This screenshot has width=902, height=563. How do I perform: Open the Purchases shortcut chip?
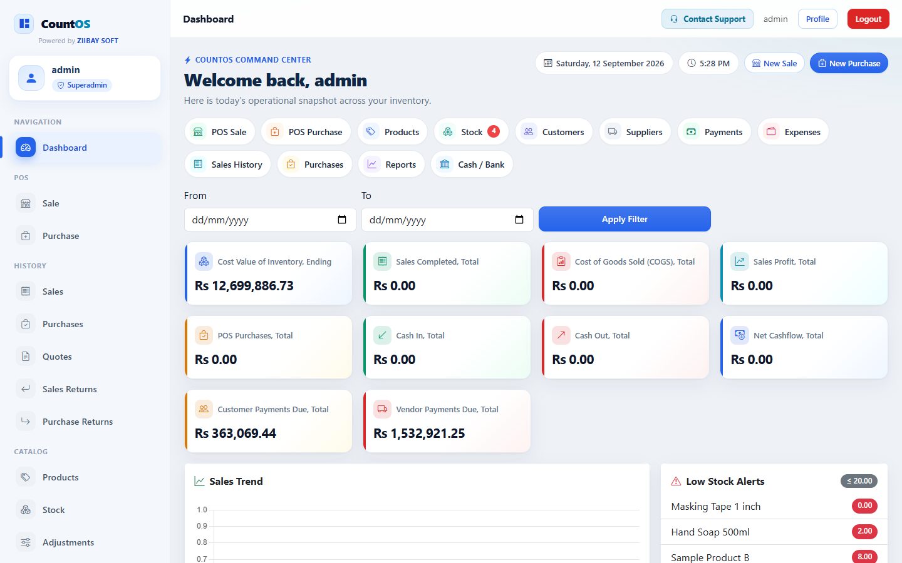pos(314,165)
